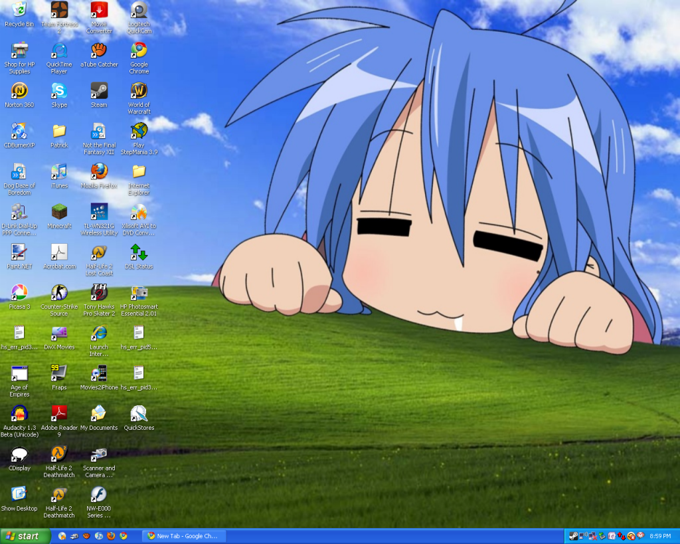Image resolution: width=680 pixels, height=544 pixels.
Task: Open Logitech QuickCam shortcut
Action: pos(139,17)
